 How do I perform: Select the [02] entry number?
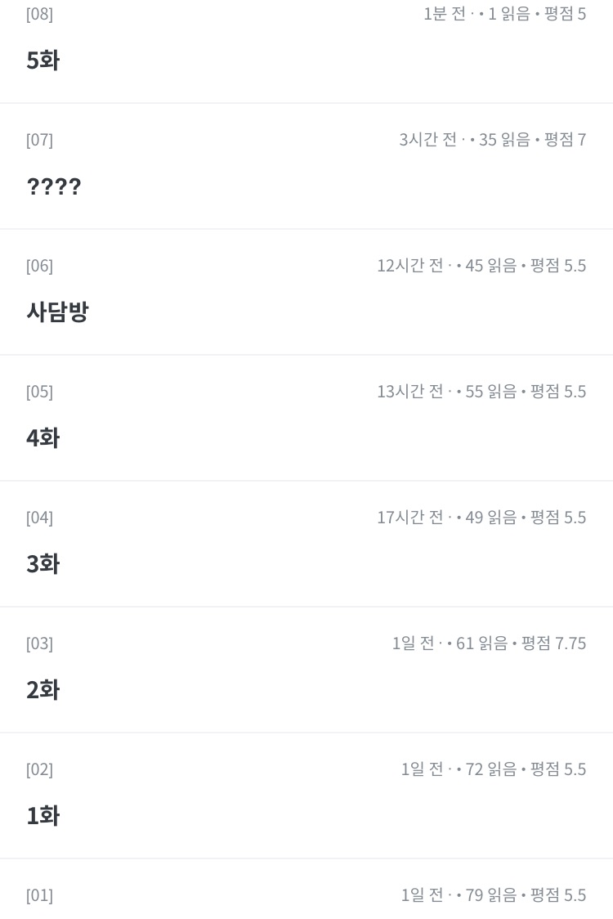tap(39, 769)
